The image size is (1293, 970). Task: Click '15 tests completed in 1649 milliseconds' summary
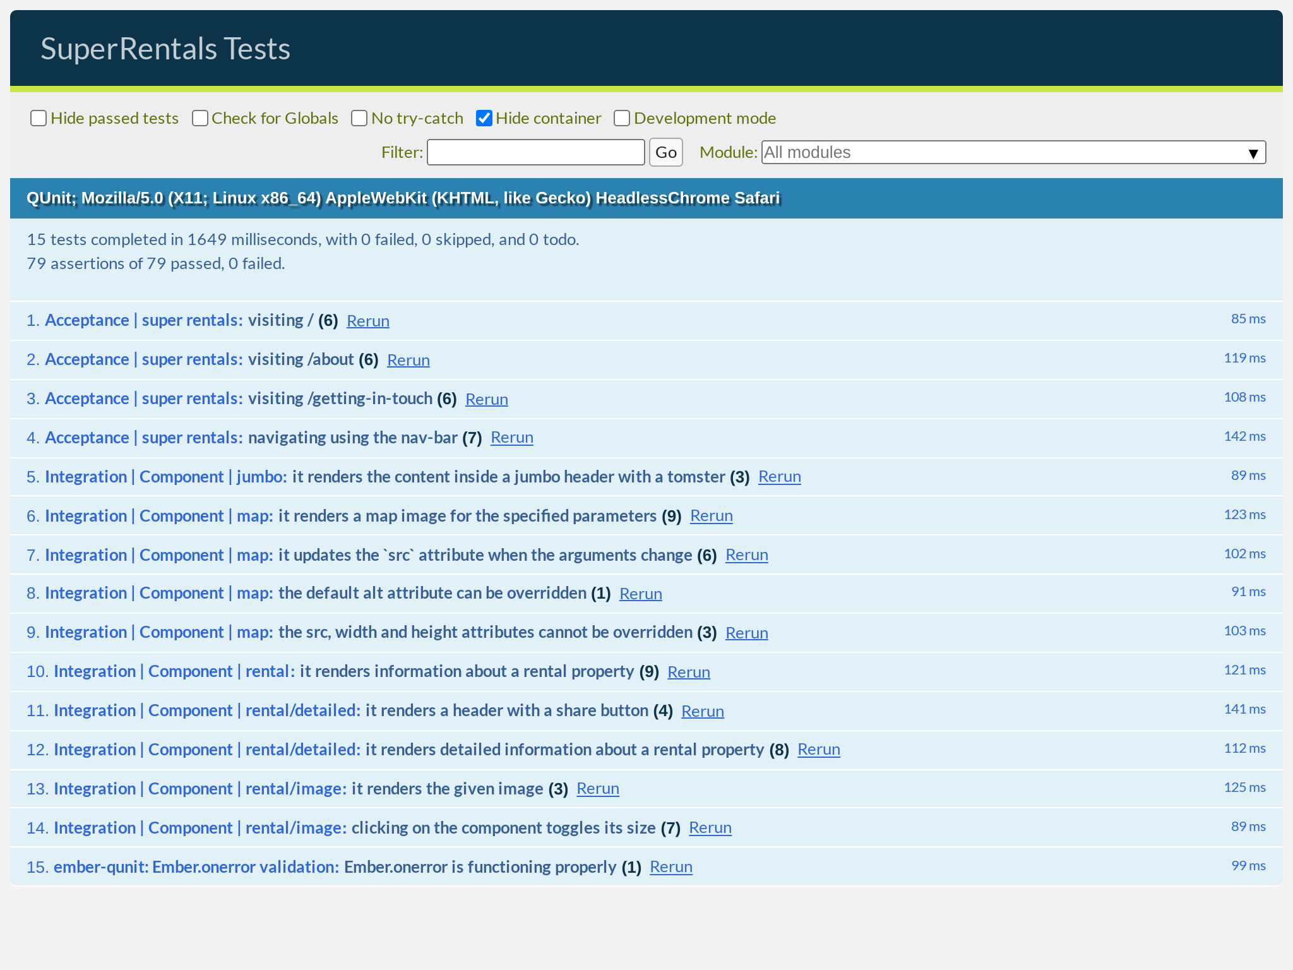(x=303, y=239)
